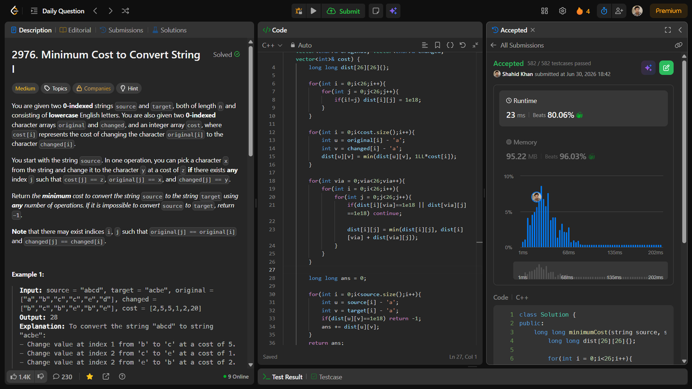
Task: Open the Testcase tab
Action: (326, 377)
